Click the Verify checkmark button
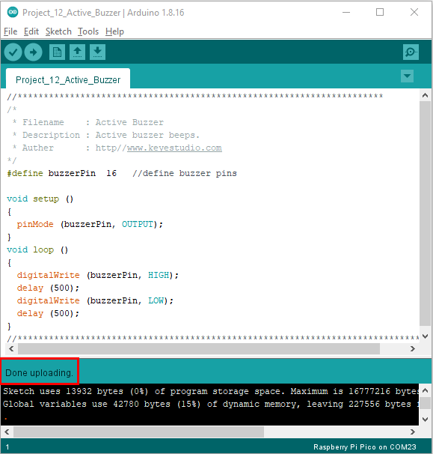The image size is (433, 454). tap(13, 52)
